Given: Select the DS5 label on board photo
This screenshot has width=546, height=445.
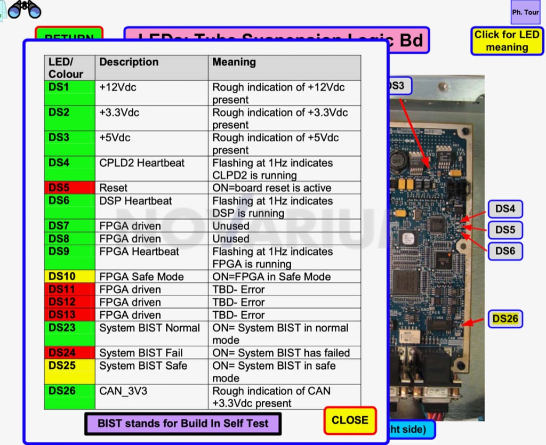Looking at the screenshot, I should tap(505, 230).
